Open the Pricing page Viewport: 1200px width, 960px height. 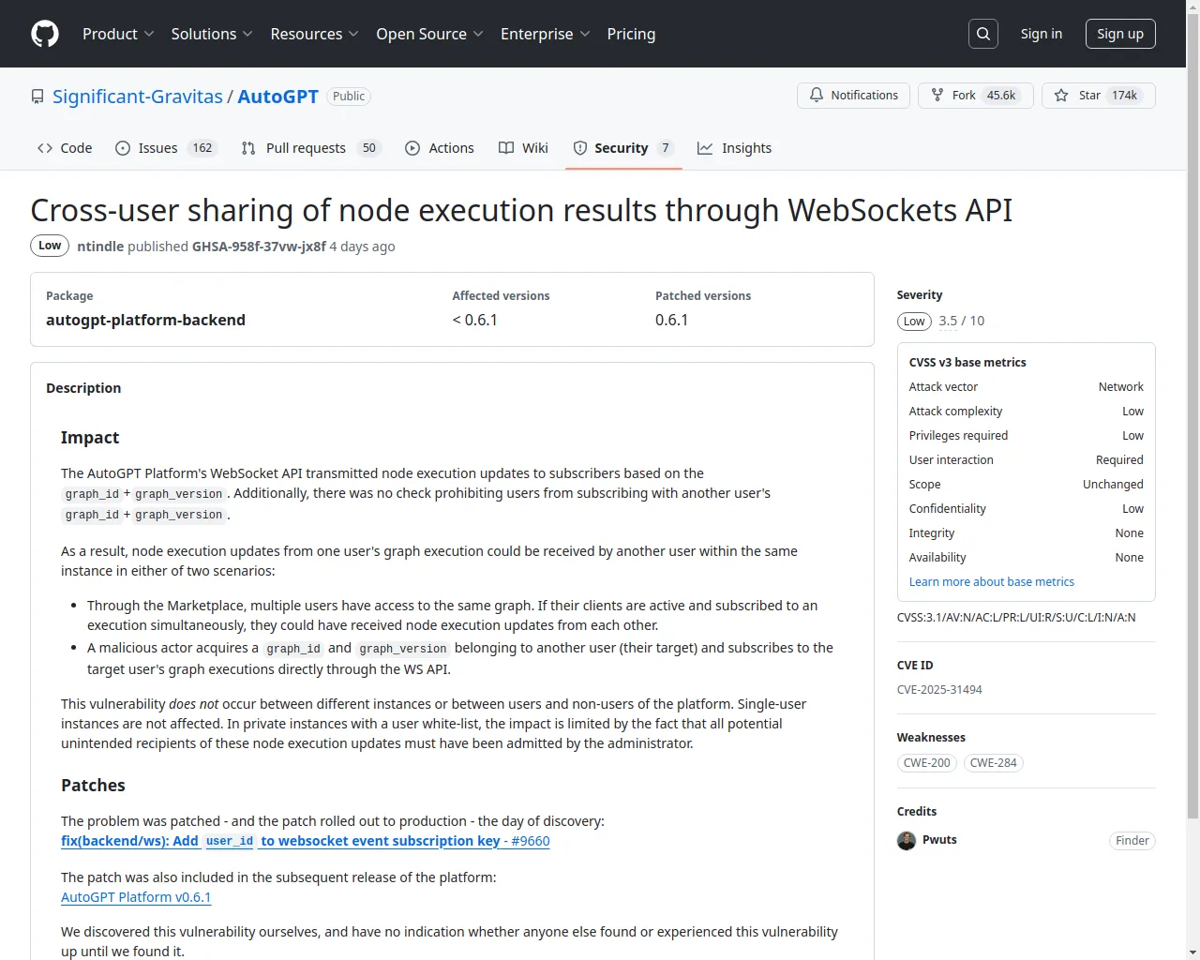[631, 34]
